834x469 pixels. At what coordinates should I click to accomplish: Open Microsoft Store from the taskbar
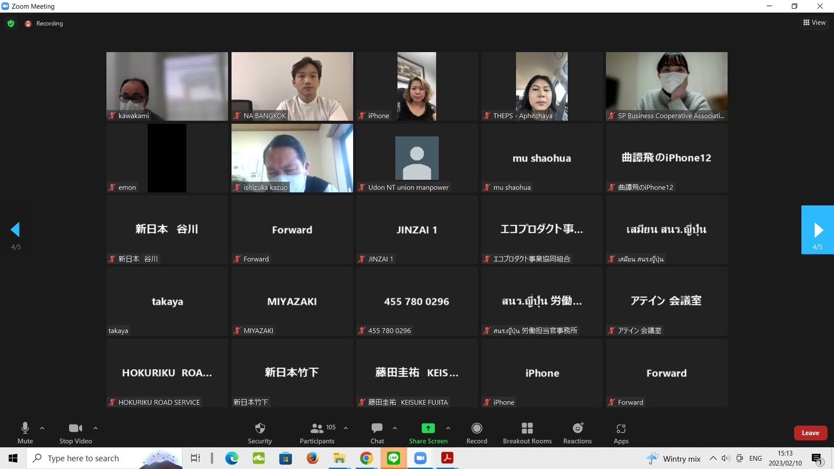(285, 458)
